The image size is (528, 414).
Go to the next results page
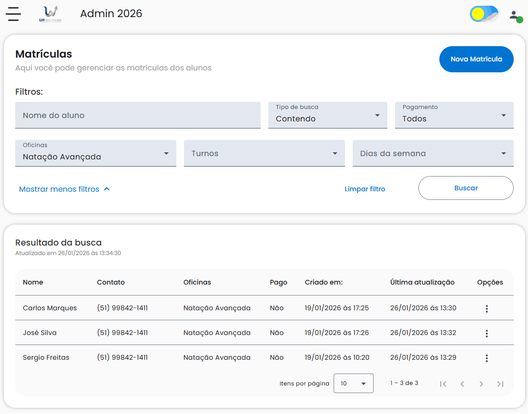coord(481,384)
